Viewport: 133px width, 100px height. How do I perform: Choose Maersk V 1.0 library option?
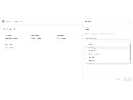(x=107, y=60)
